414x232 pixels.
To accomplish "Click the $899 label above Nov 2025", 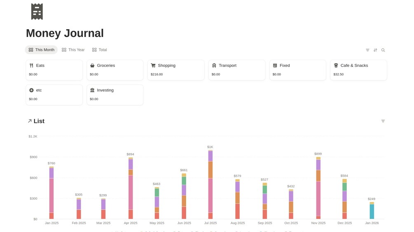I will (x=318, y=154).
